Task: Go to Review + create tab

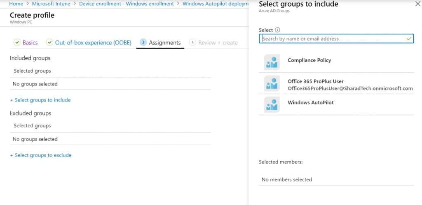Action: tap(218, 43)
